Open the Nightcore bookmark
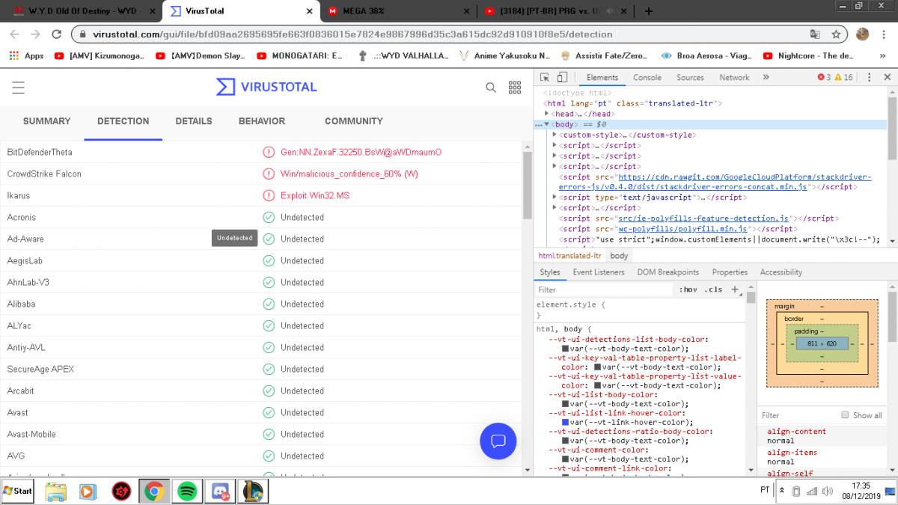The width and height of the screenshot is (898, 505). click(x=809, y=55)
